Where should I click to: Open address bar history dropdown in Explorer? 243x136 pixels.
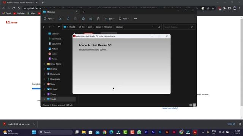(153, 27)
